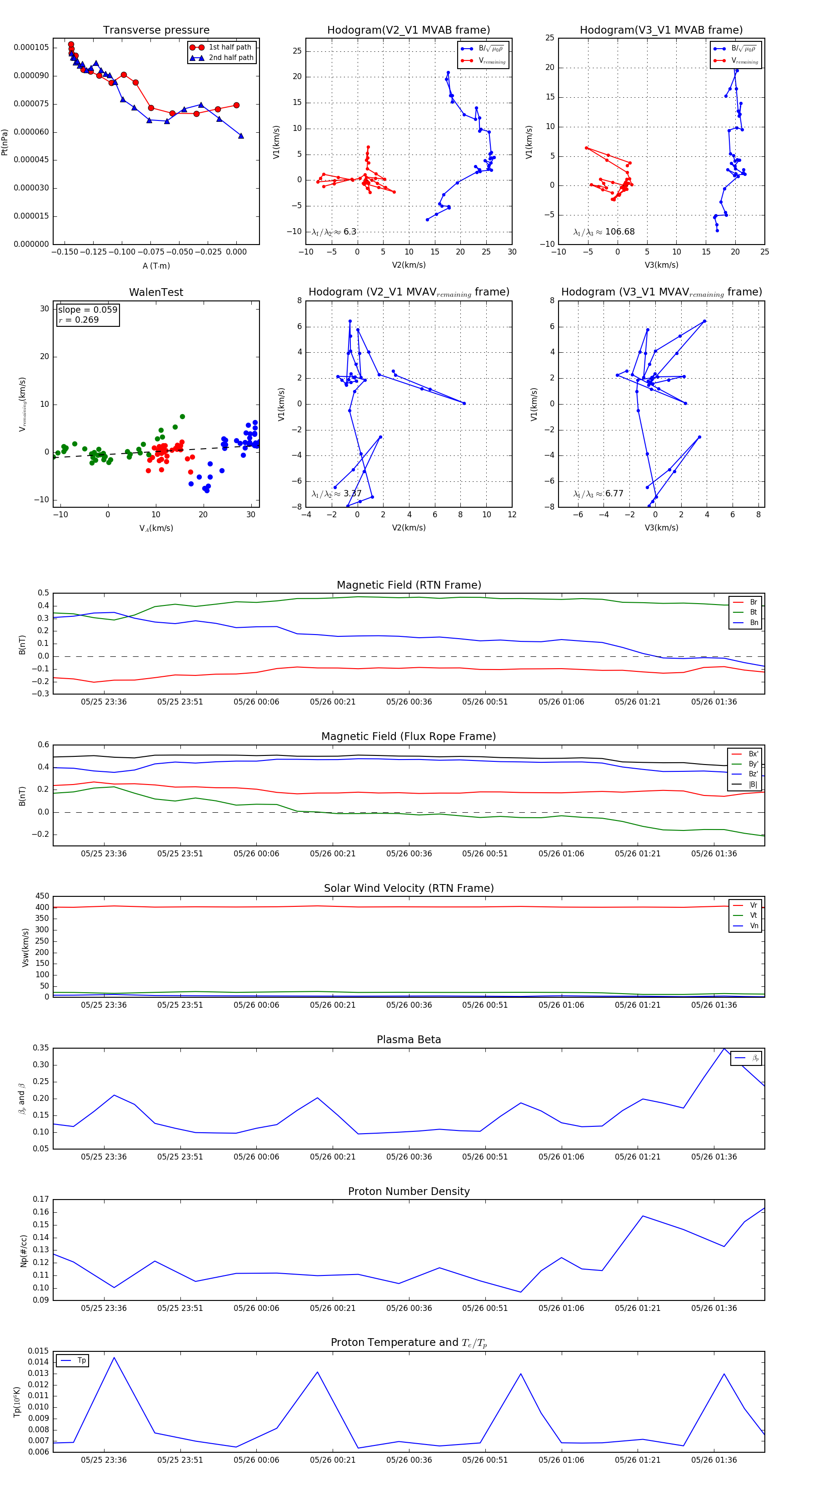This screenshot has width=818, height=1500.
Task: Click the 'Hodogram(V3_V1 MVAB frame)' title
Action: click(x=661, y=30)
